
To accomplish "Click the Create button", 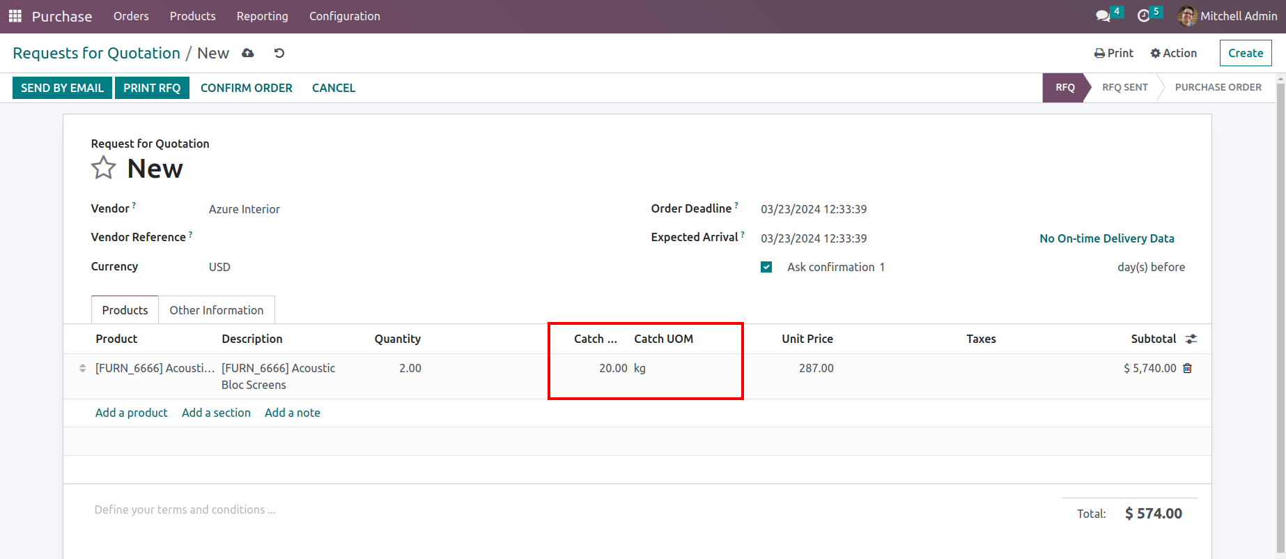I will [1246, 53].
